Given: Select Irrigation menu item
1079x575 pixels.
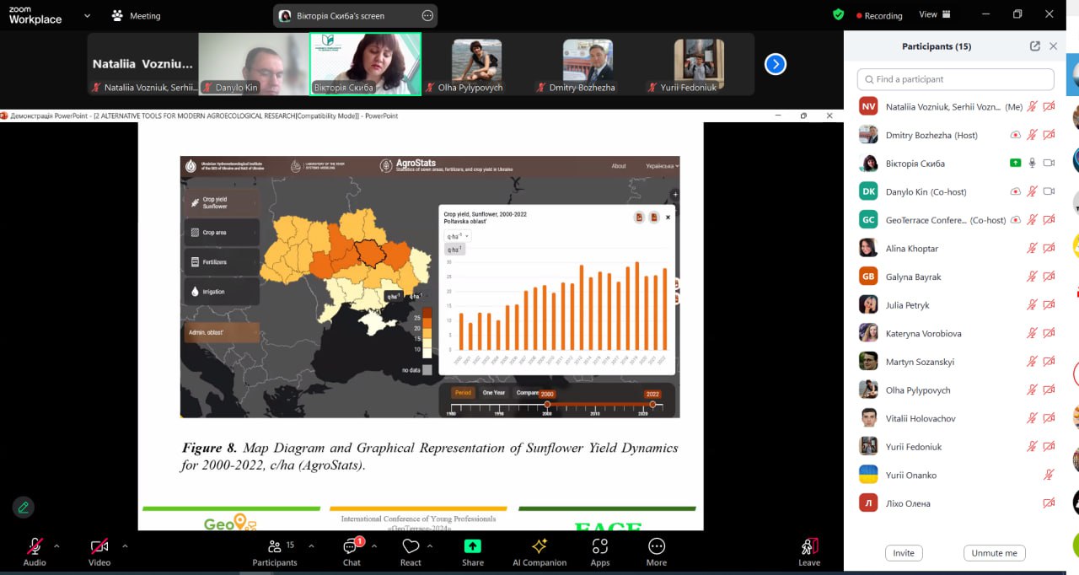Looking at the screenshot, I should point(222,292).
